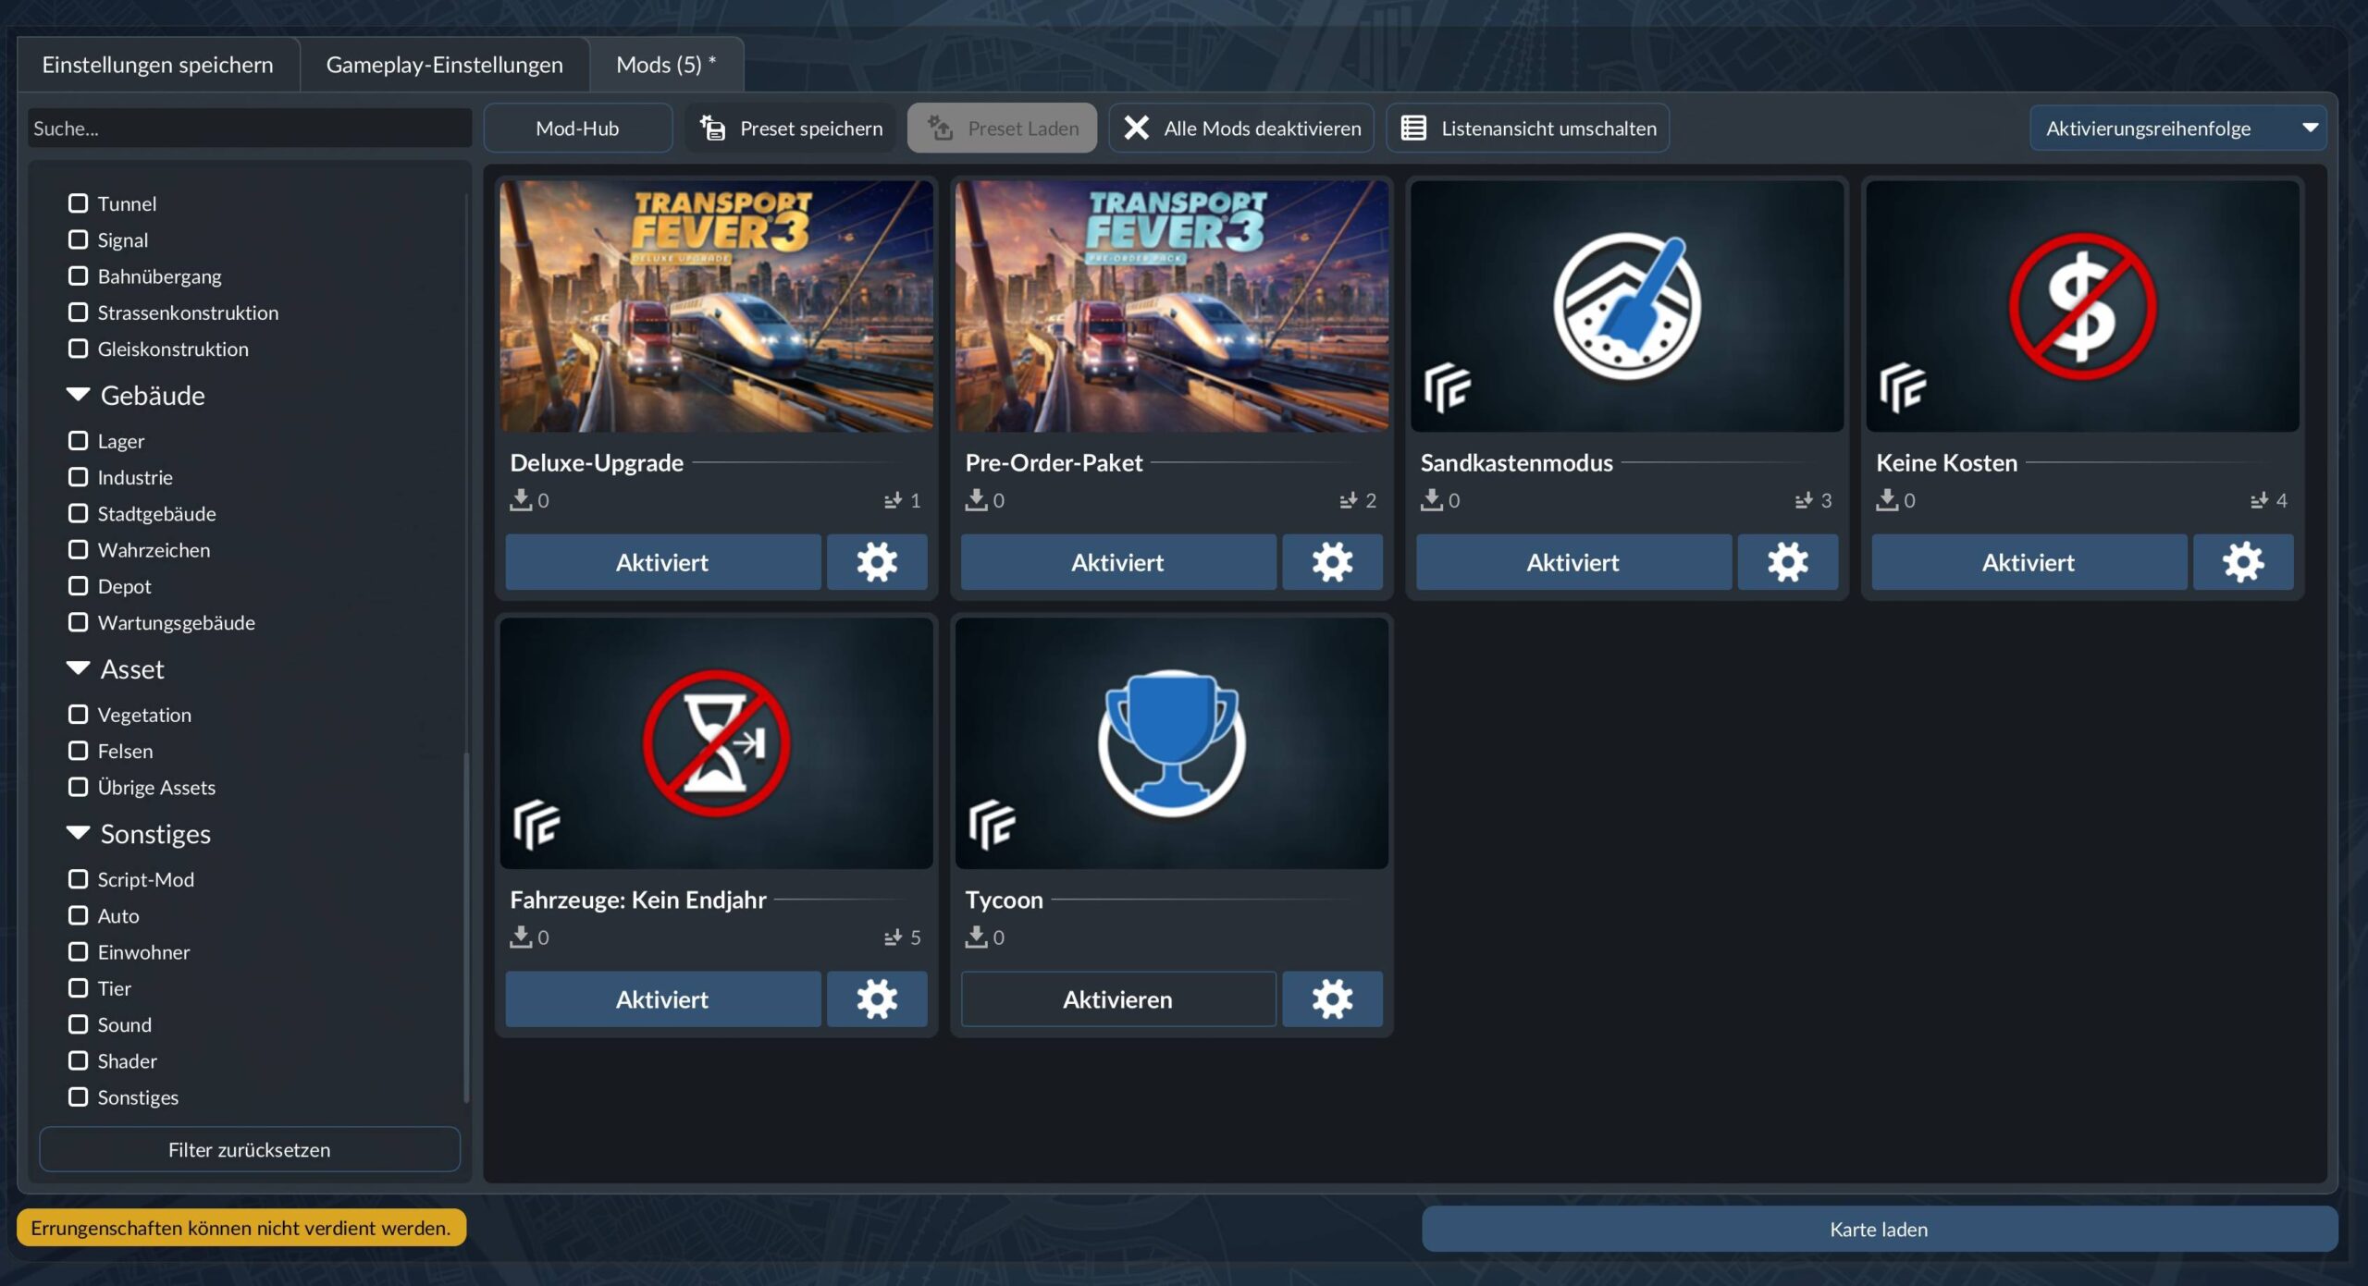Switch to Einstellungen speichern tab
The height and width of the screenshot is (1286, 2368).
158,65
